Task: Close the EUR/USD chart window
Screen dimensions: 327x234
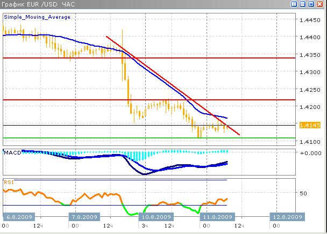Action: click(319, 4)
